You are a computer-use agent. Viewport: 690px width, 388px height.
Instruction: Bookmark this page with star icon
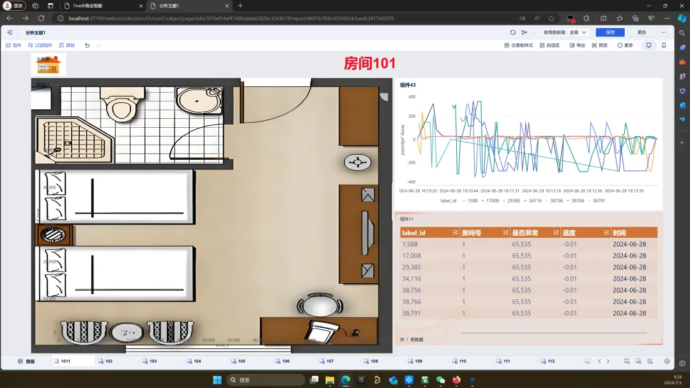click(x=551, y=19)
